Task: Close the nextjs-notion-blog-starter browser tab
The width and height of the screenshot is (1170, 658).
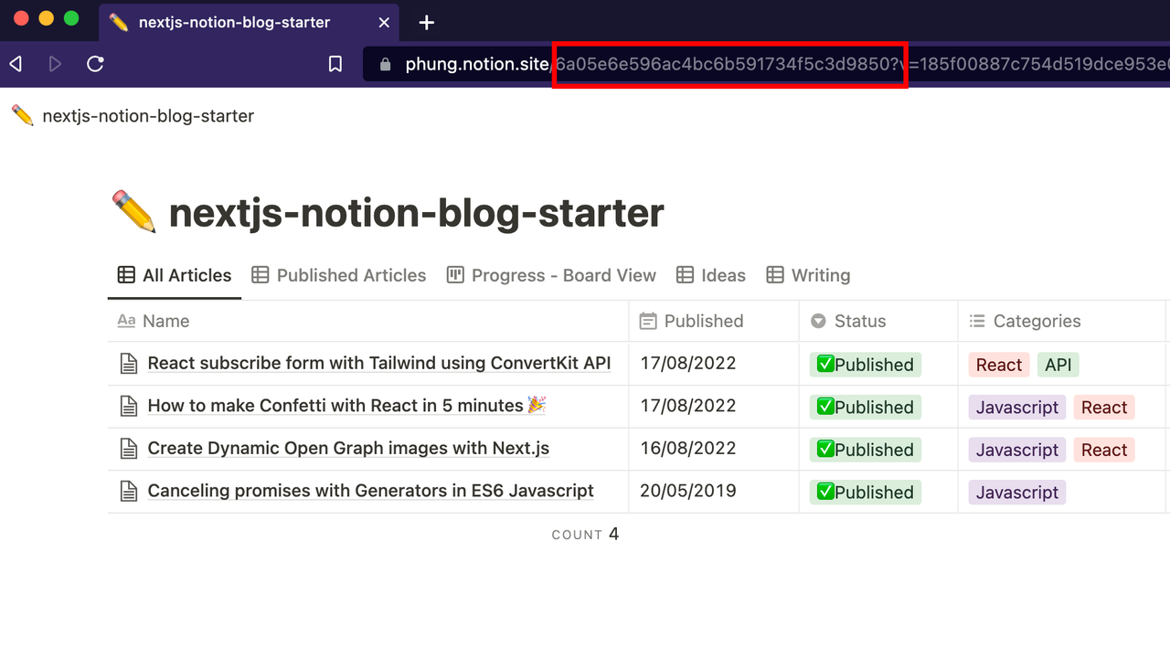Action: coord(385,22)
